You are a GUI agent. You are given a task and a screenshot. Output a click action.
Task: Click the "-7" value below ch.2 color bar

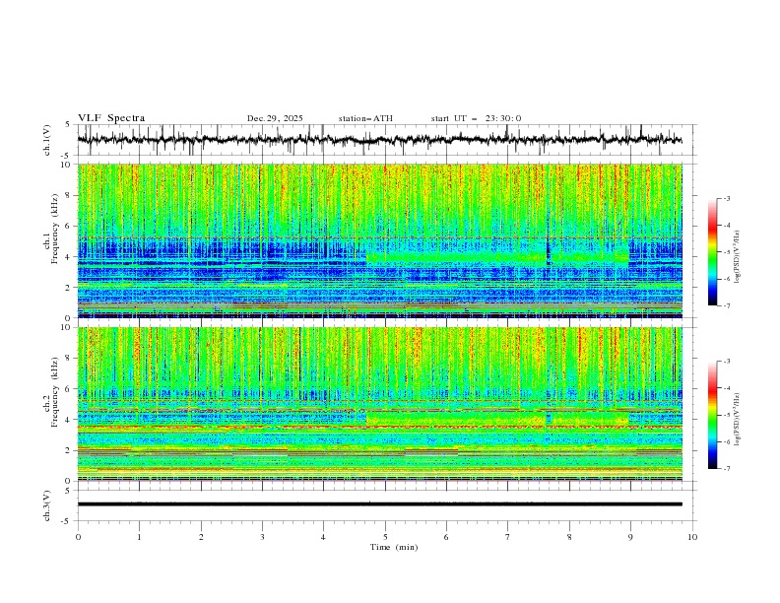pos(726,468)
